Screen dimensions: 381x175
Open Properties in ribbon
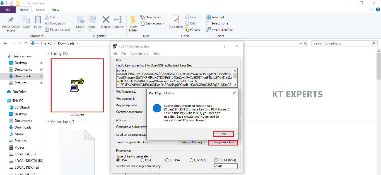(x=176, y=24)
